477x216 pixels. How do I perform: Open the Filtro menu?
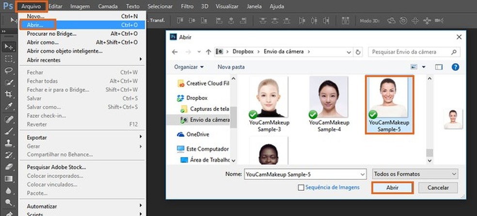pos(187,7)
